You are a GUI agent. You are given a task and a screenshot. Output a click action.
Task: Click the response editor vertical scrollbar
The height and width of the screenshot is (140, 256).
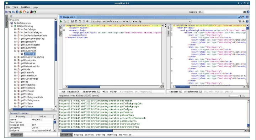tap(247, 55)
